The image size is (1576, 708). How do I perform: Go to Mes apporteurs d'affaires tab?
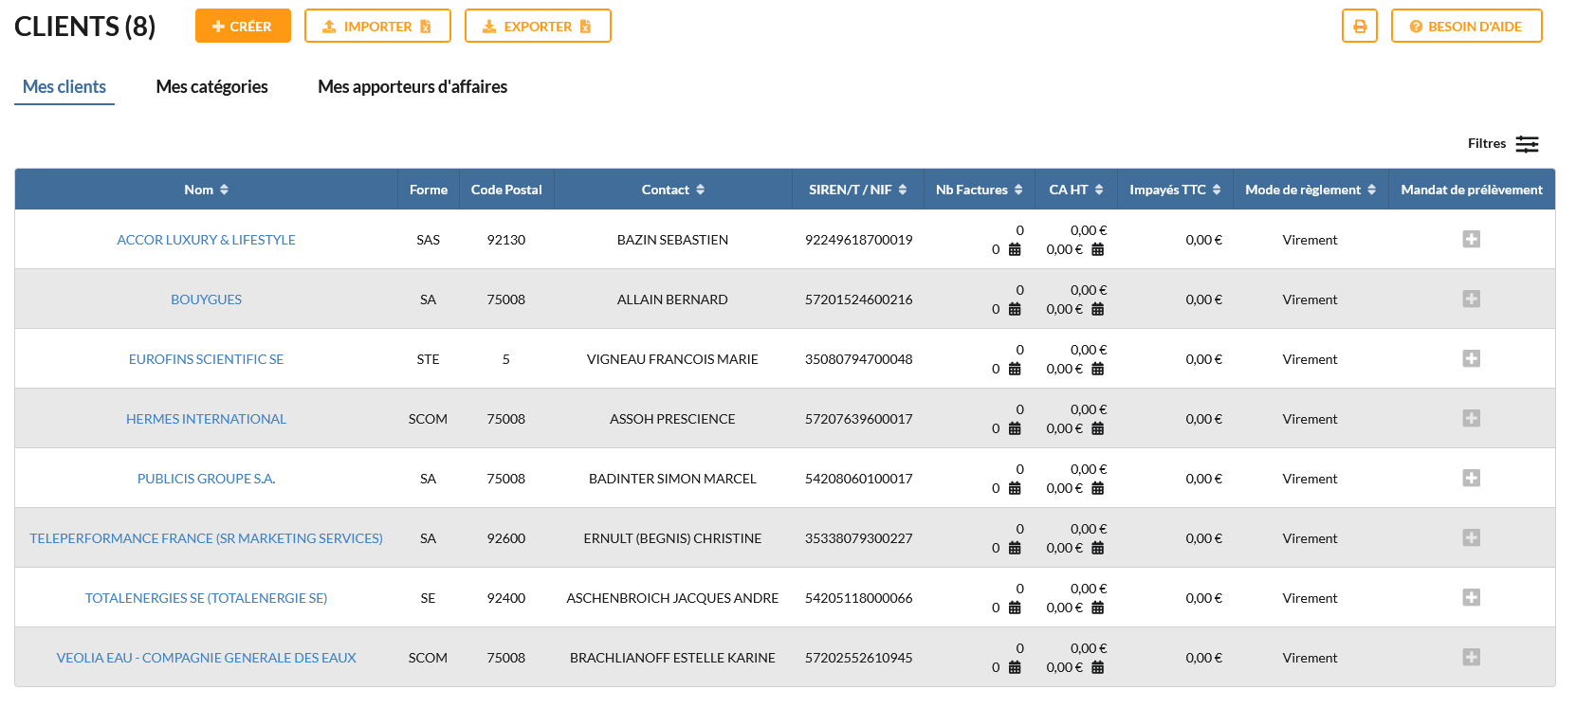pyautogui.click(x=412, y=87)
